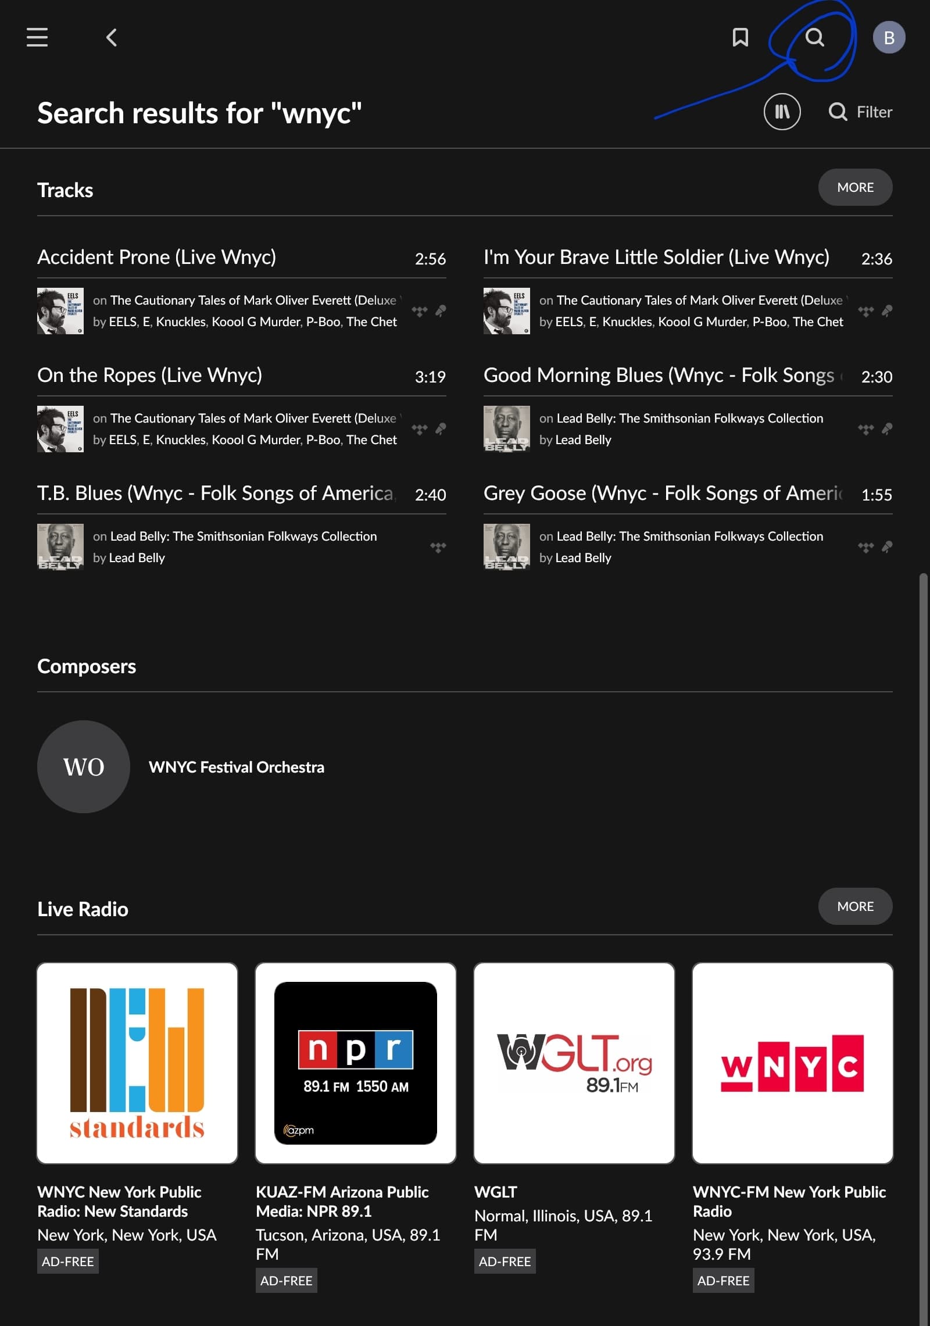The image size is (930, 1326).
Task: Click Tidal icon on Grey Goose row
Action: tap(866, 548)
